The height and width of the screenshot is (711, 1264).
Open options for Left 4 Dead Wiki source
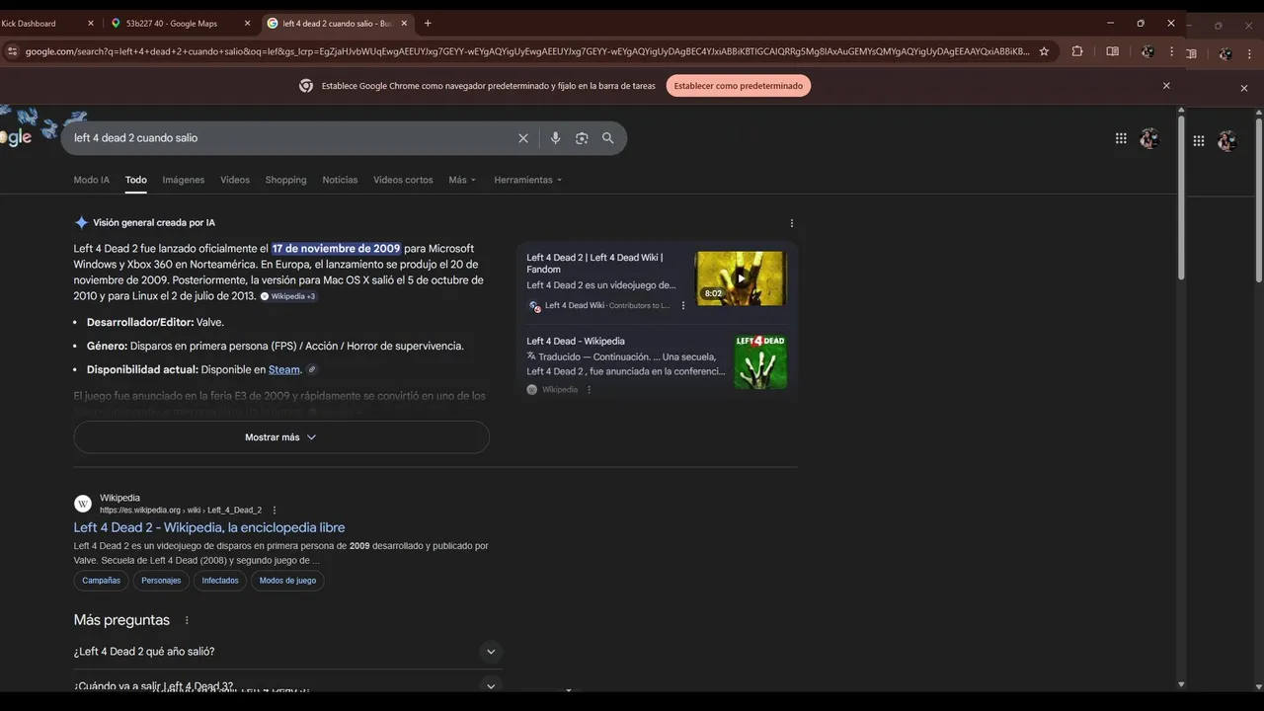coord(683,306)
